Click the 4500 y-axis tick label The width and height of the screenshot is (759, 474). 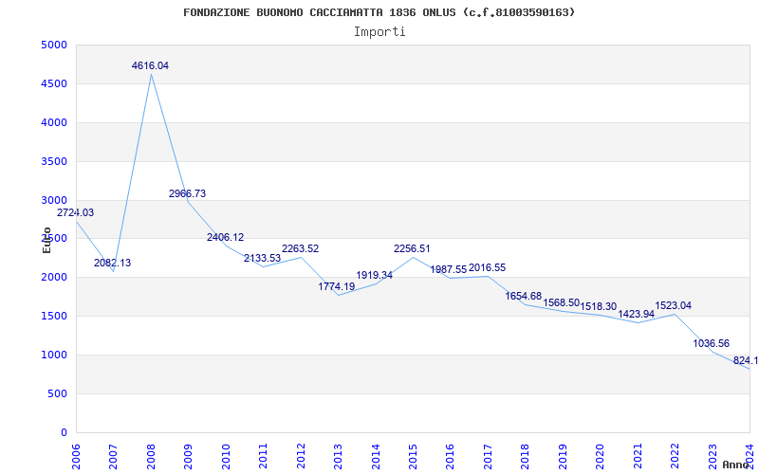click(x=53, y=83)
